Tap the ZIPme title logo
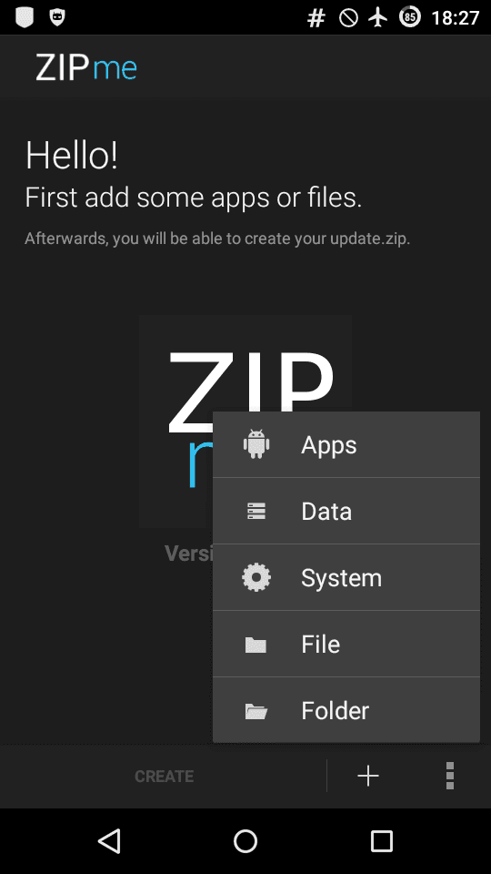The image size is (491, 874). coord(86,67)
